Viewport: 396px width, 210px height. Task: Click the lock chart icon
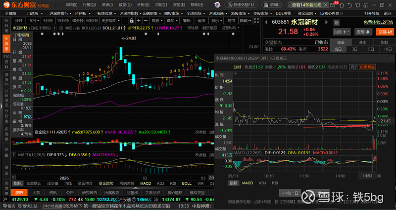point(132,21)
